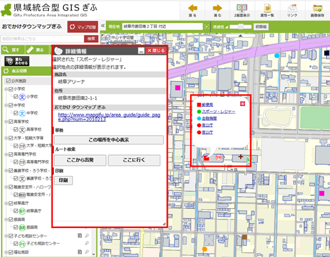The width and height of the screenshot is (330, 257).
Task: Toggle the 岐阜県庁 layer checkbox
Action: 11,203
